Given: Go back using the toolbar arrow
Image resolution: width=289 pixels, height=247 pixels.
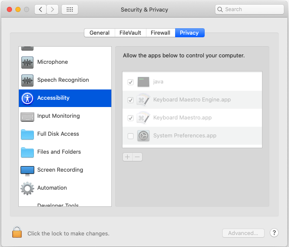Looking at the screenshot, I should tap(40, 9).
